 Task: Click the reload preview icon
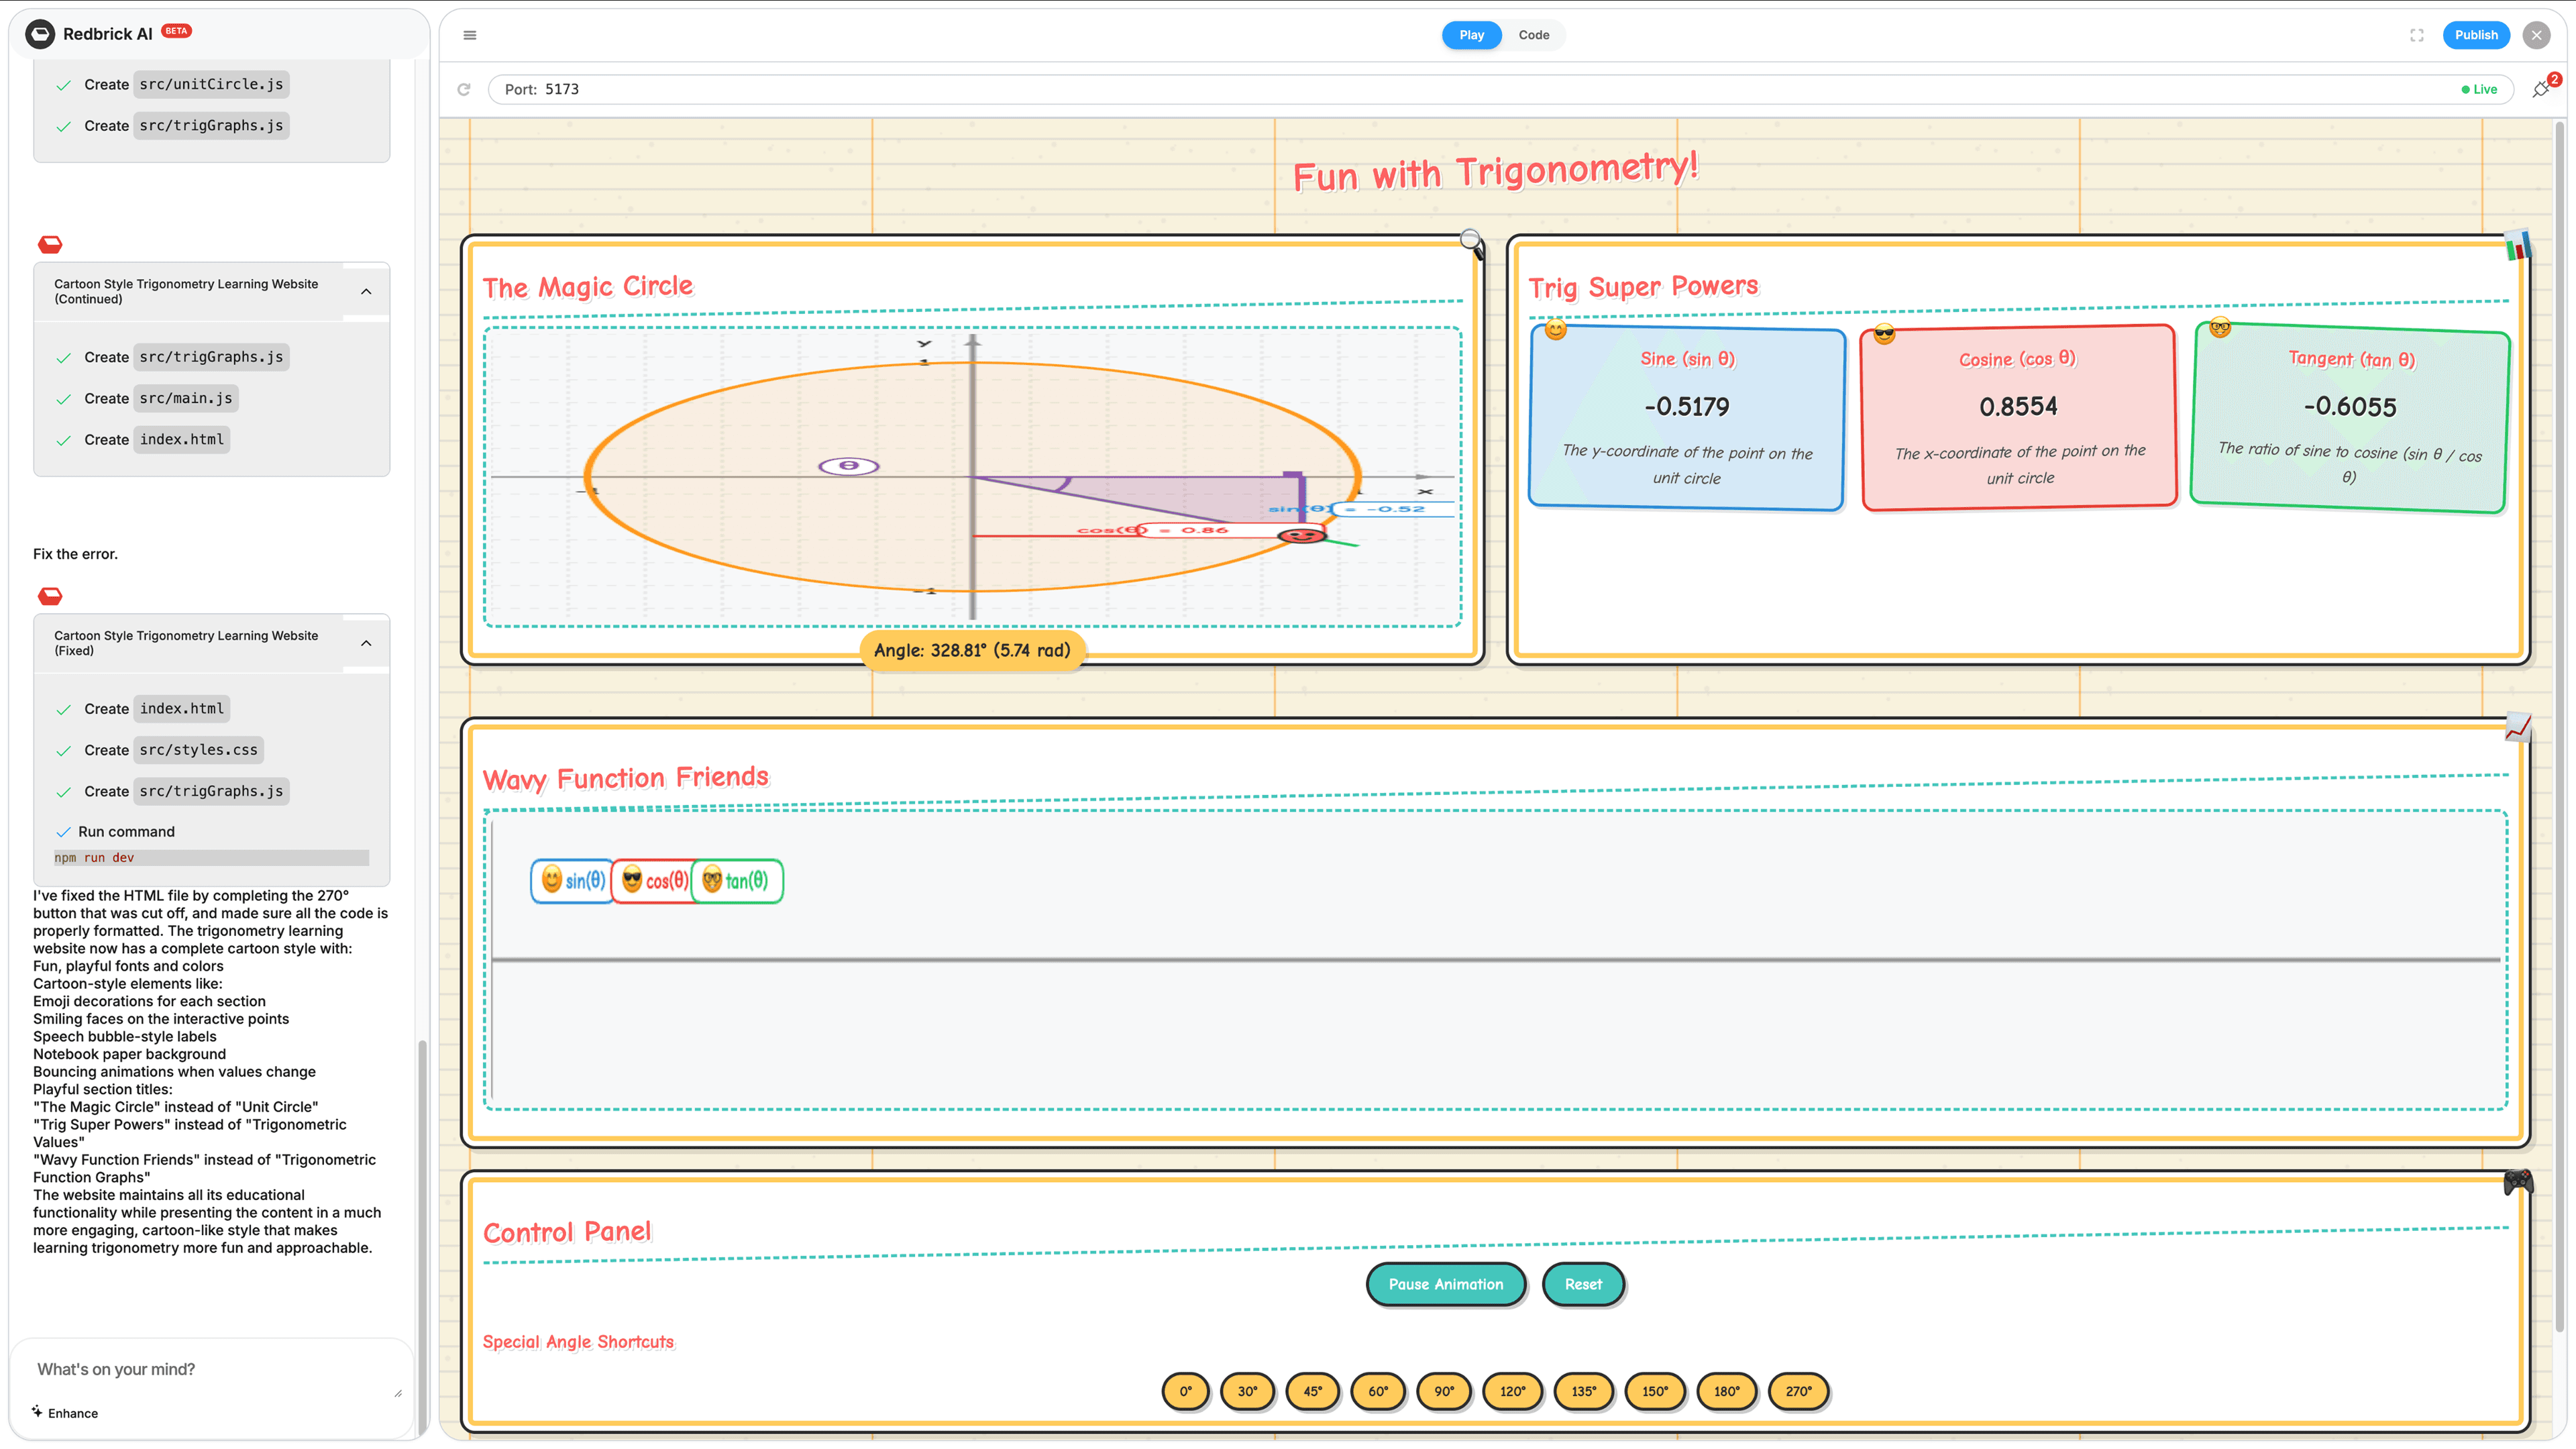pos(464,89)
